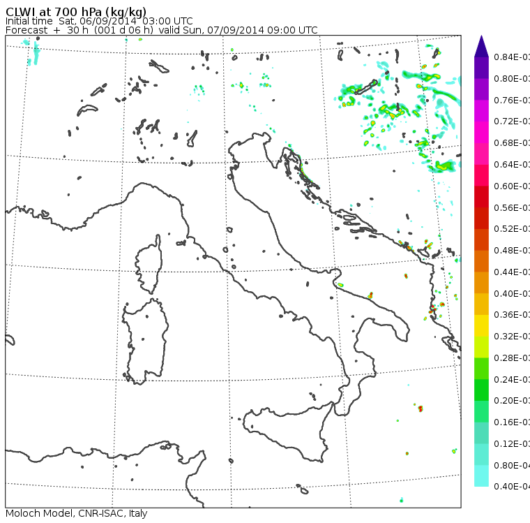This screenshot has width=530, height=523.
Task: Click the 0.68E-03 colorbar label
Action: click(512, 143)
